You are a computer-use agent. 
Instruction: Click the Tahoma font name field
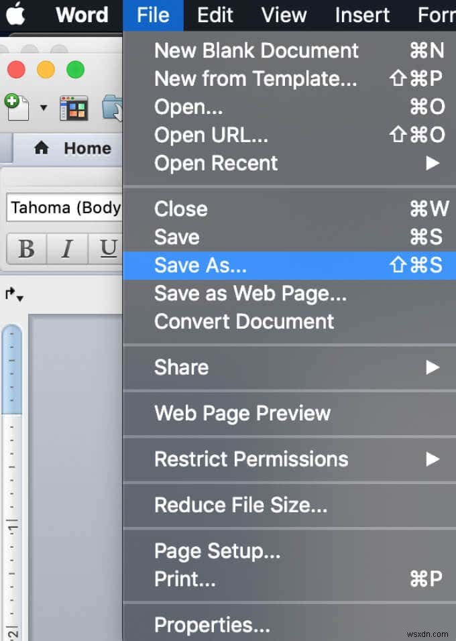point(60,208)
